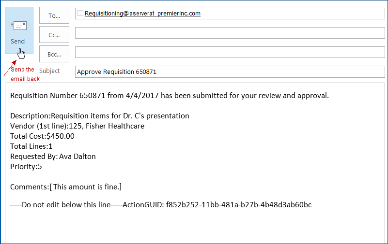
Task: Click the Vendor Fisher Healthcare line
Action: (78, 126)
